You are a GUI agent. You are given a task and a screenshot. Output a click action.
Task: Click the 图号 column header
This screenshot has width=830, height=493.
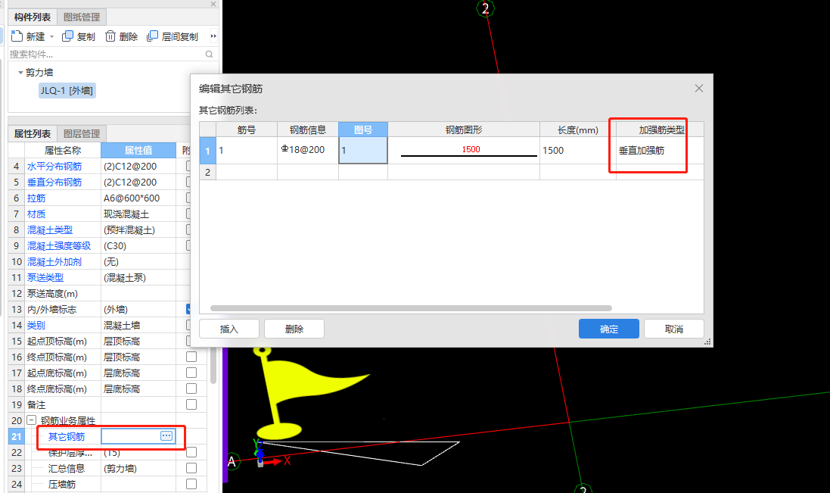click(363, 129)
